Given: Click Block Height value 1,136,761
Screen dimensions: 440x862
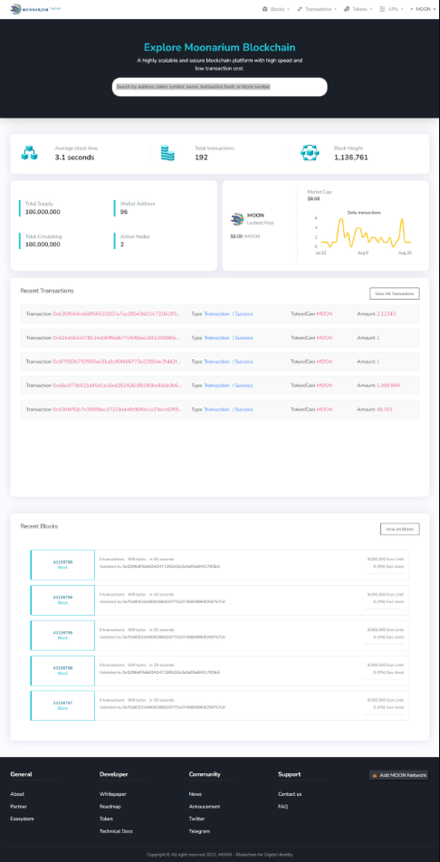Looking at the screenshot, I should (x=351, y=158).
